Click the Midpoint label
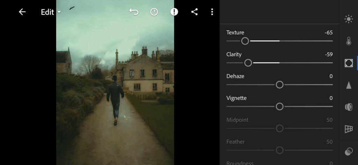 click(x=237, y=120)
